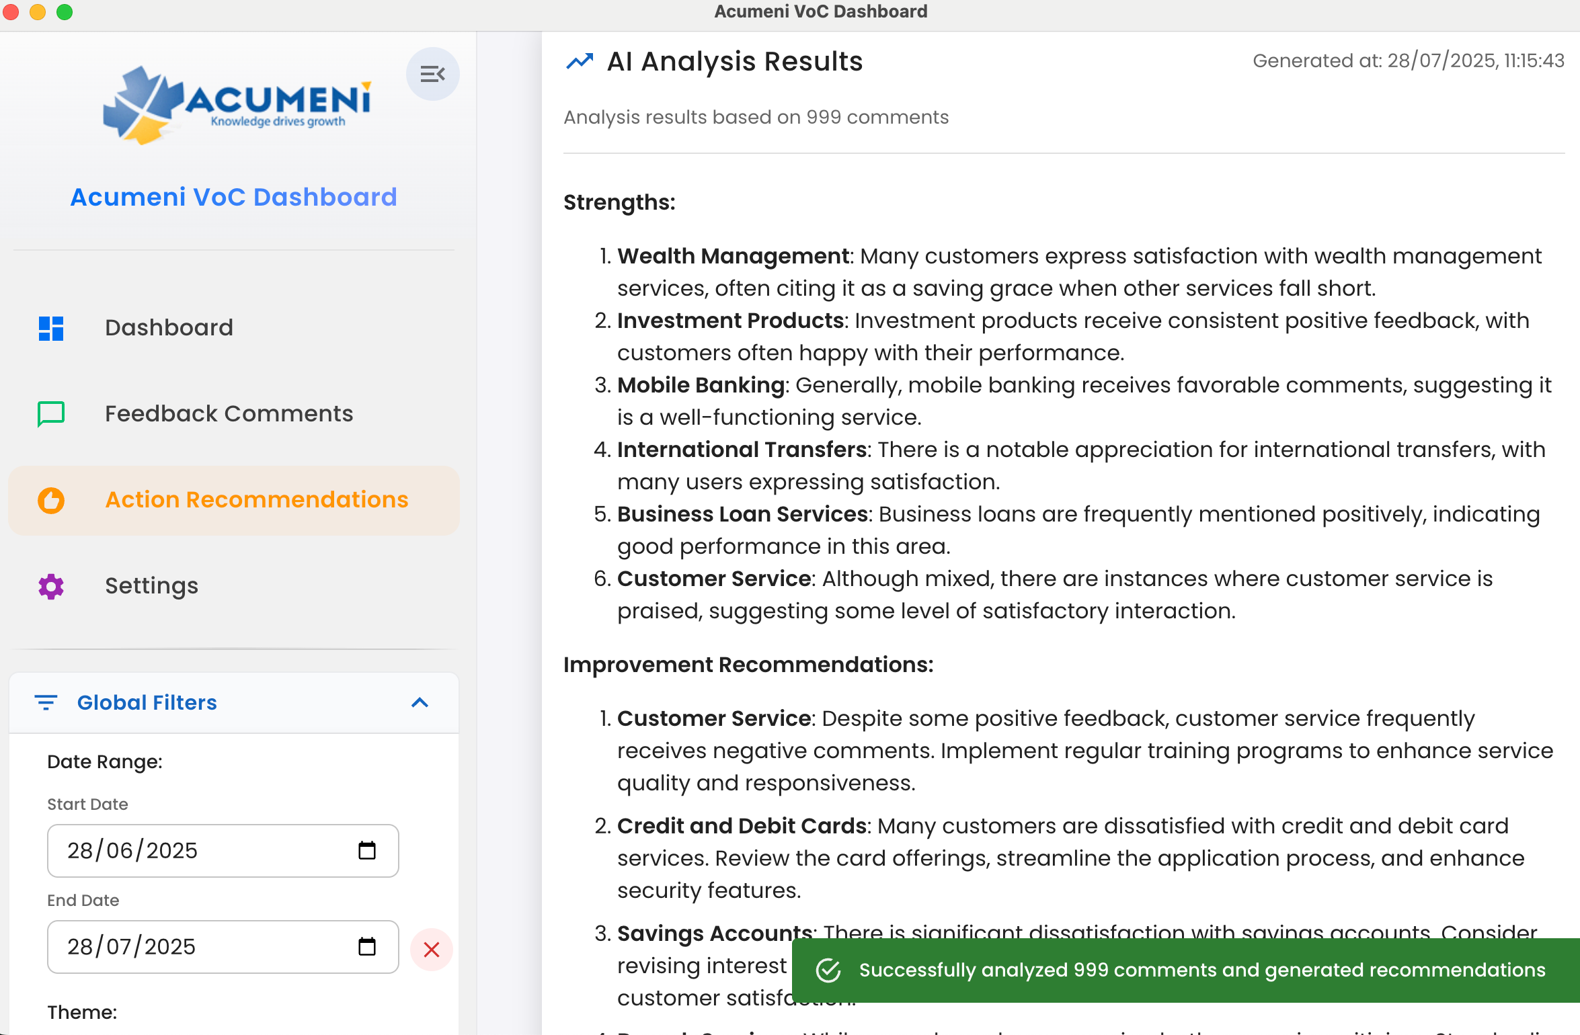Select Action Recommendations in sidebar
Image resolution: width=1580 pixels, height=1035 pixels.
[x=257, y=500]
